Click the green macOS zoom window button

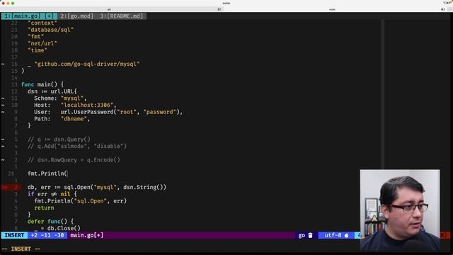[x=13, y=3]
